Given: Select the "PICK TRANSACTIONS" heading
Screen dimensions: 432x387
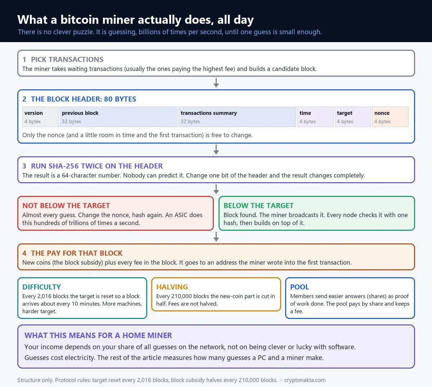Looking at the screenshot, I should 67,59.
